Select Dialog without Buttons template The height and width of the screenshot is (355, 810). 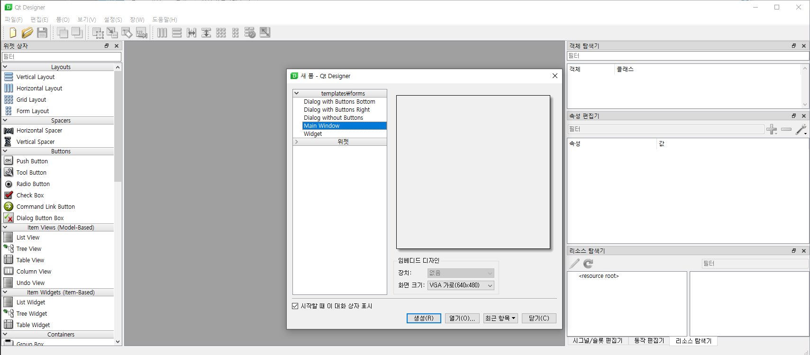click(333, 118)
